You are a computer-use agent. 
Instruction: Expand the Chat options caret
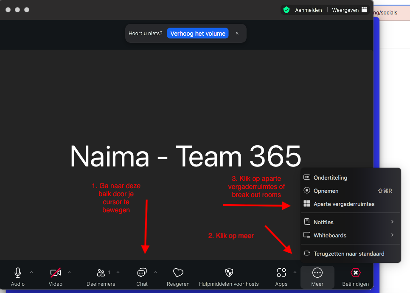point(156,272)
